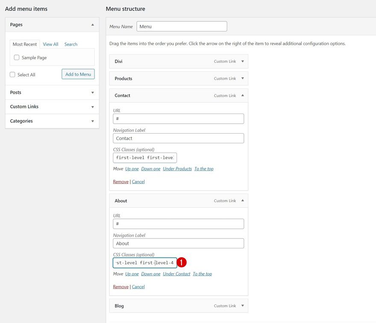The image size is (376, 323).
Task: Check the Sample Page checkbox
Action: point(16,57)
